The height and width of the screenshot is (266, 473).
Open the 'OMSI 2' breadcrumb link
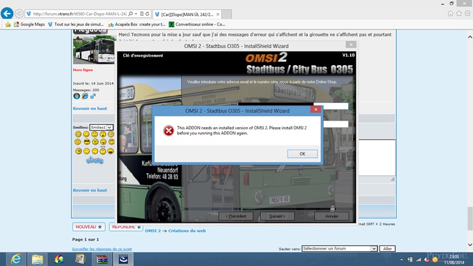pyautogui.click(x=153, y=231)
